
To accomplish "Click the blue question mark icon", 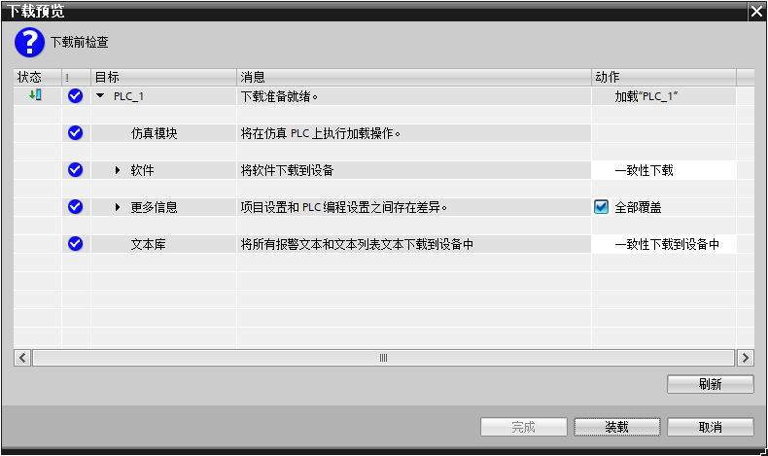I will (x=29, y=43).
